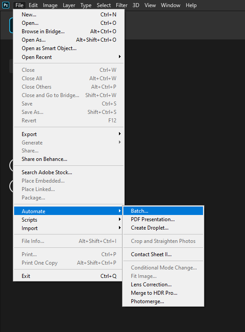Choose PDF Presentation... option
The image size is (245, 332).
click(163, 219)
